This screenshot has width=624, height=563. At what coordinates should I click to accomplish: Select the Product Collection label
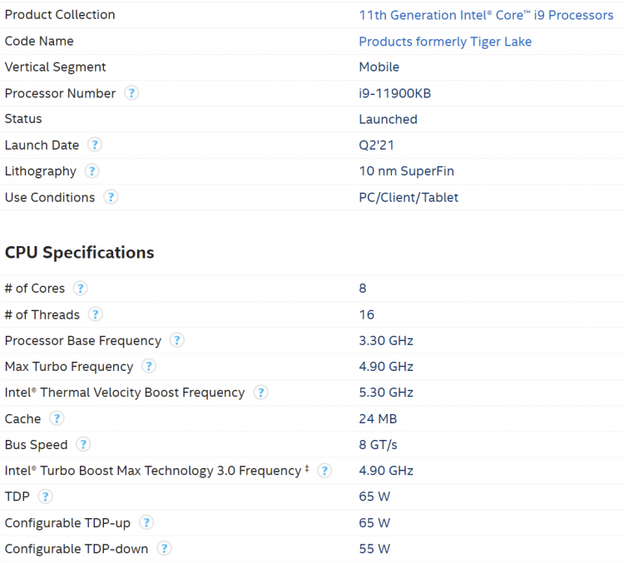(60, 15)
